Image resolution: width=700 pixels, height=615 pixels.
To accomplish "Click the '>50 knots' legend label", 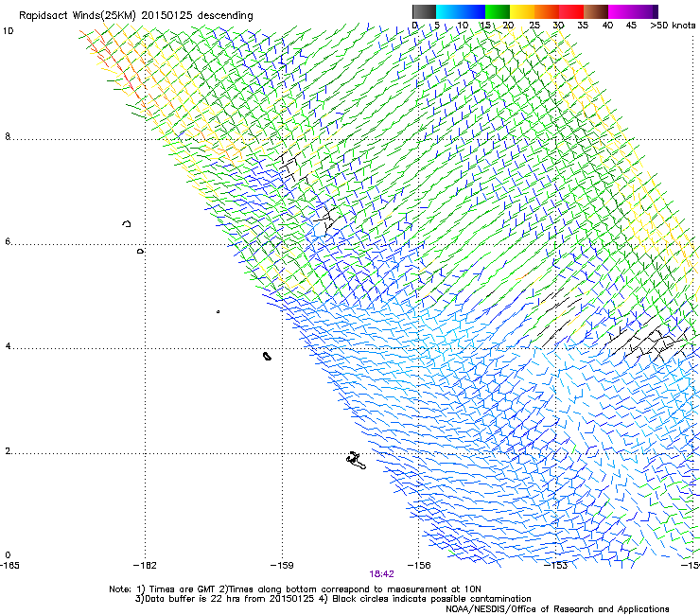I will tap(673, 25).
